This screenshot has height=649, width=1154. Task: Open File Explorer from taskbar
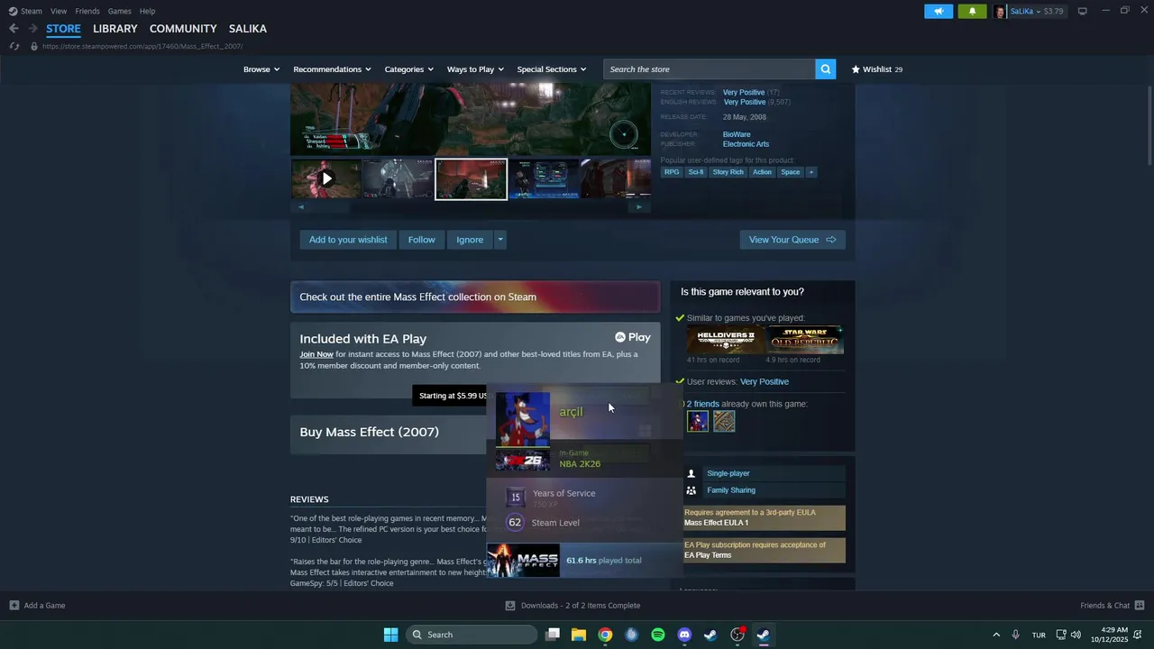579,635
